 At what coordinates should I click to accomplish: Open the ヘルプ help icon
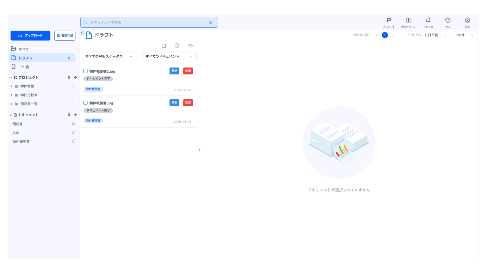448,22
